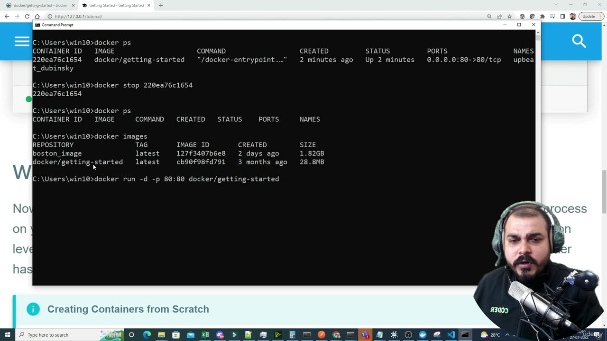Open weather 28°C widget on taskbar
Viewport: 607px width, 341px height.
(x=490, y=335)
